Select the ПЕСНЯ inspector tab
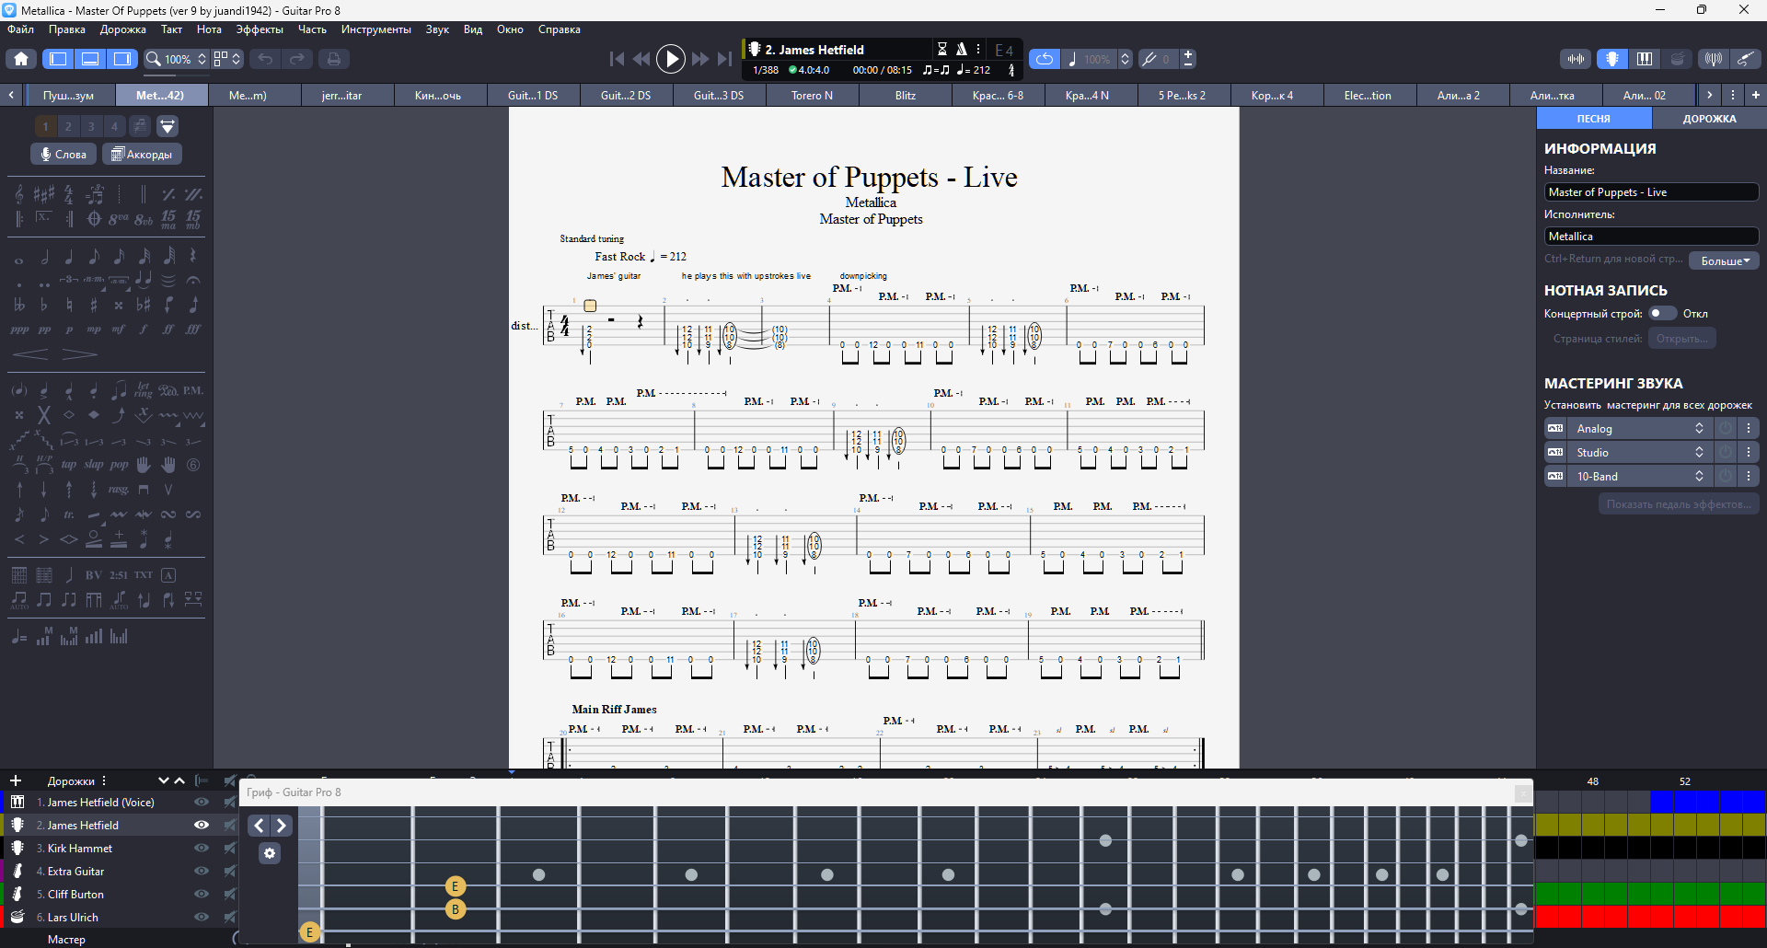This screenshot has width=1767, height=948. (1594, 119)
